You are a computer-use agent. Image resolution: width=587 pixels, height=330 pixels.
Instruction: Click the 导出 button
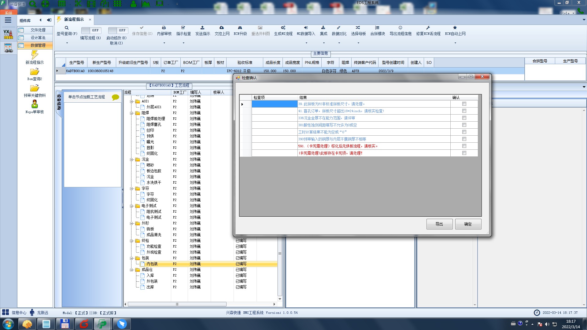pyautogui.click(x=439, y=224)
